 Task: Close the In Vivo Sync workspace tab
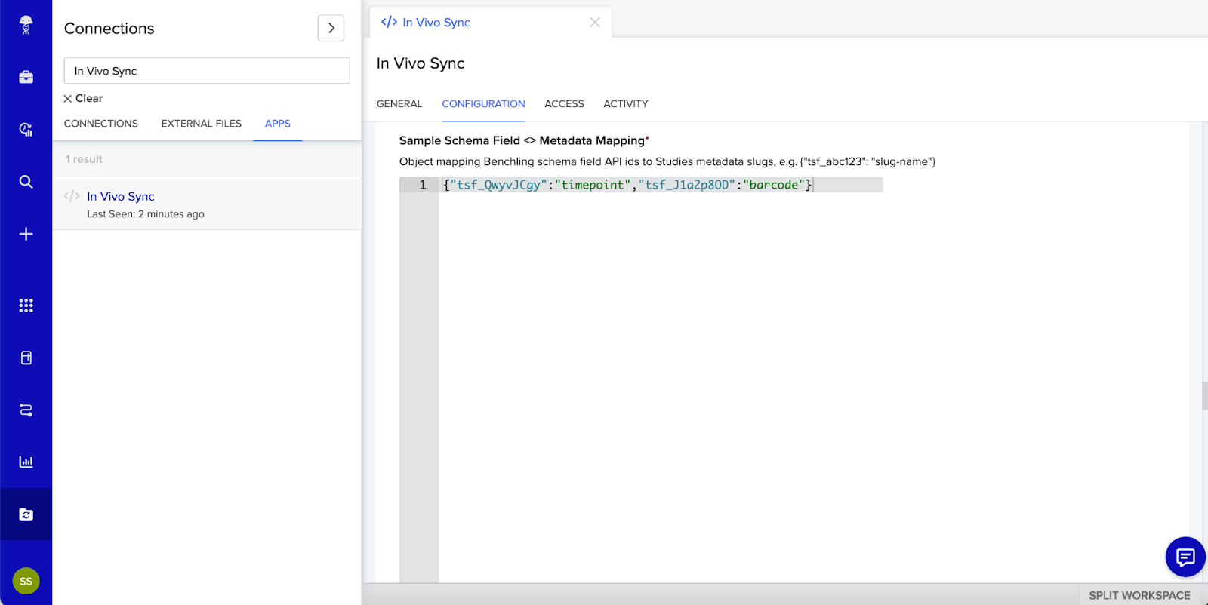[x=595, y=23]
